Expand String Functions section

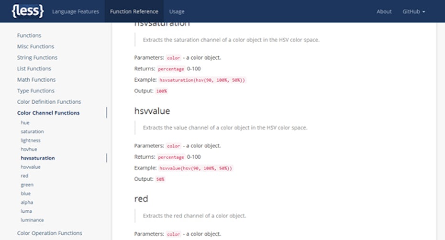37,57
